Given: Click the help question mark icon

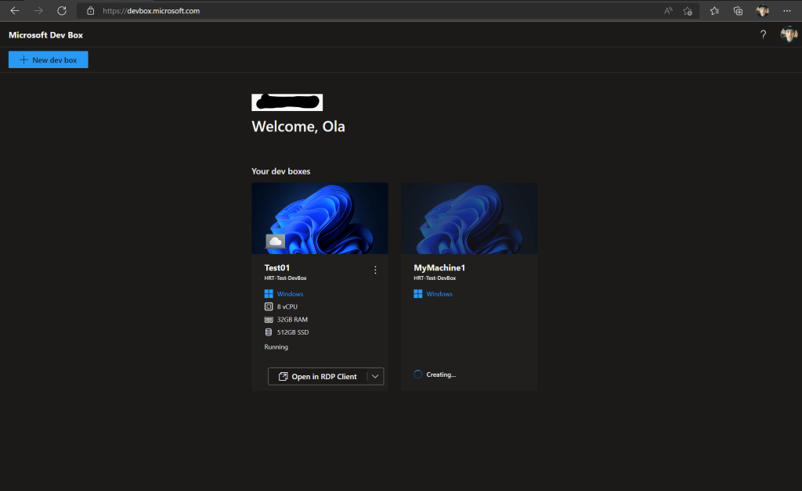Looking at the screenshot, I should [763, 34].
